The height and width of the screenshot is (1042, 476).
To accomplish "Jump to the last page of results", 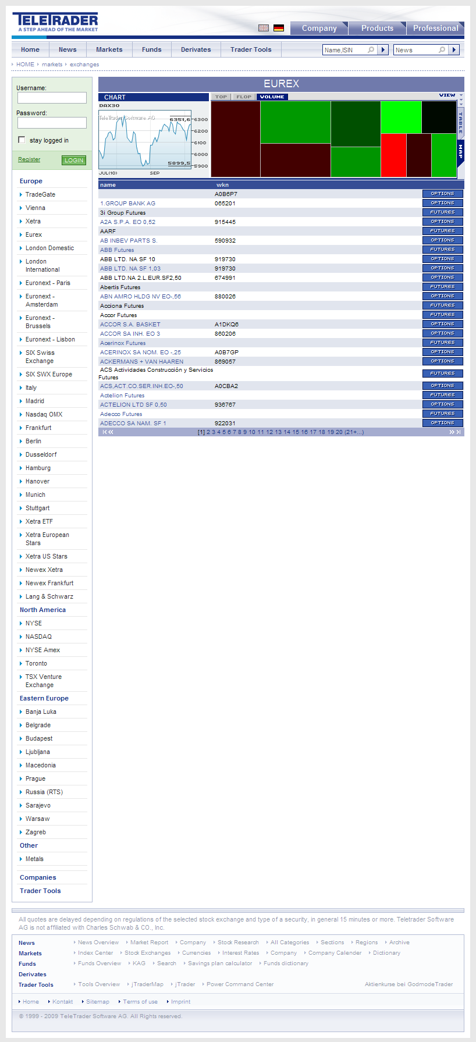I will point(458,432).
